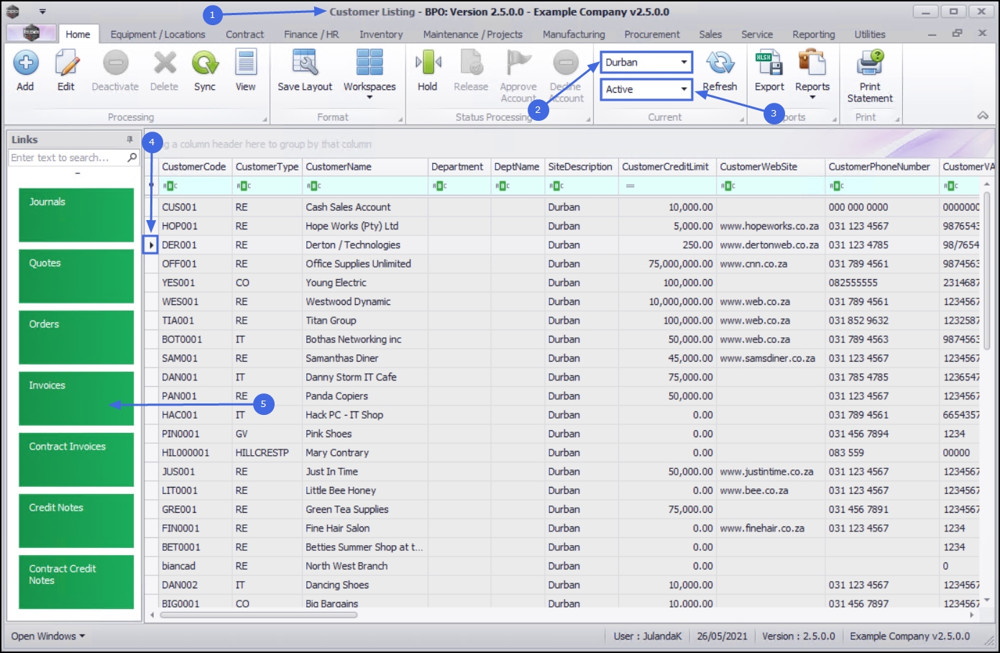This screenshot has height=653, width=1000.
Task: Click the Delete X icon
Action: (x=165, y=63)
